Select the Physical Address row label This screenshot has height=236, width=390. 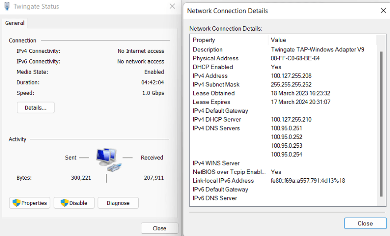(215, 58)
